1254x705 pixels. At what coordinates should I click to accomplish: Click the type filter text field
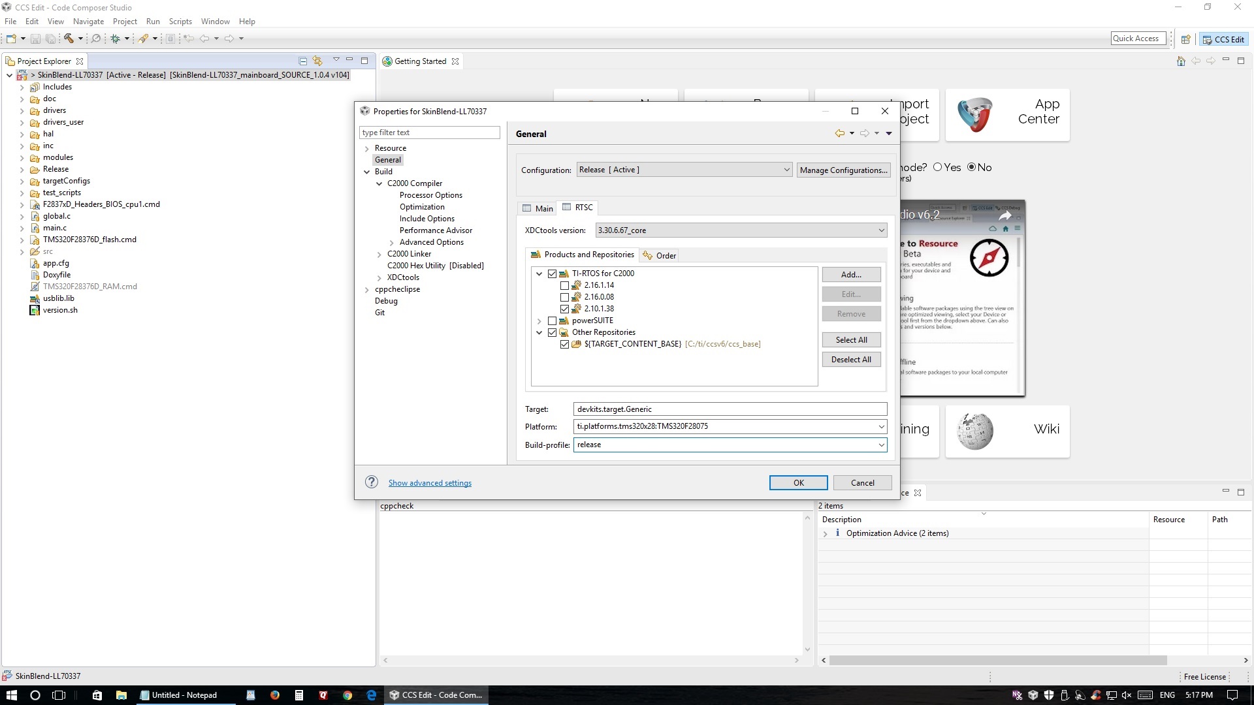click(429, 133)
